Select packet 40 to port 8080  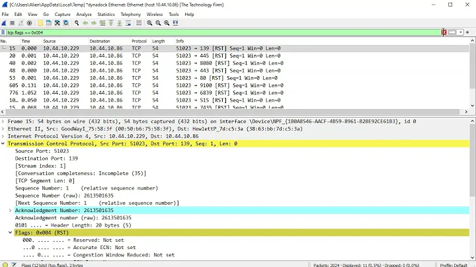pos(235,63)
